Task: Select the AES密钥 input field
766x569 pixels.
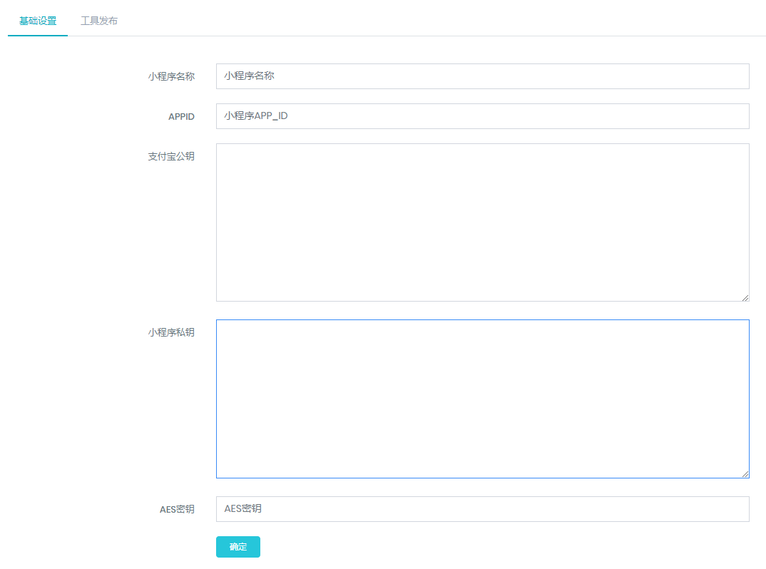Action: click(482, 509)
